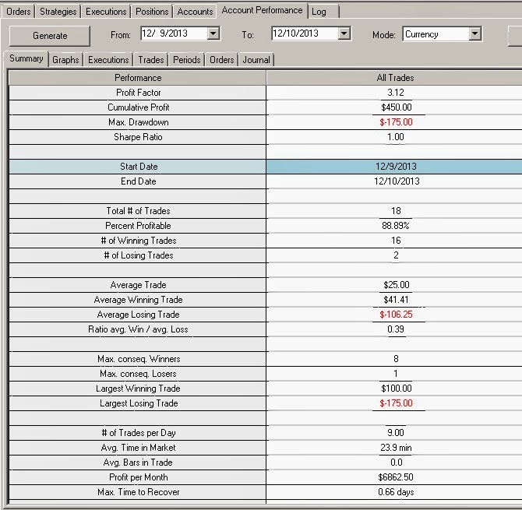The image size is (522, 510).
Task: Click the From date field 12/9/2013
Action: [x=174, y=33]
